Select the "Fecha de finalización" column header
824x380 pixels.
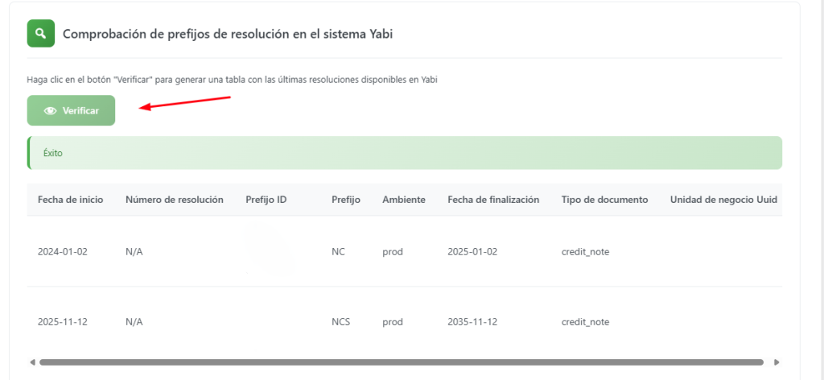point(493,200)
